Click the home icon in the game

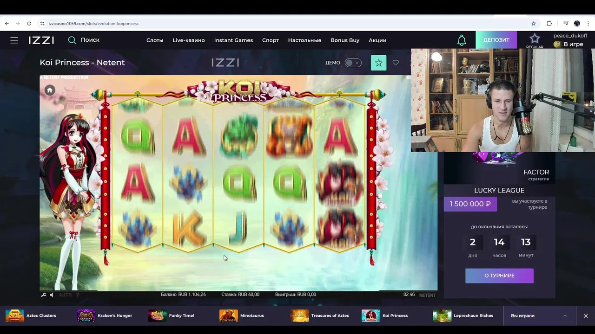pos(50,90)
